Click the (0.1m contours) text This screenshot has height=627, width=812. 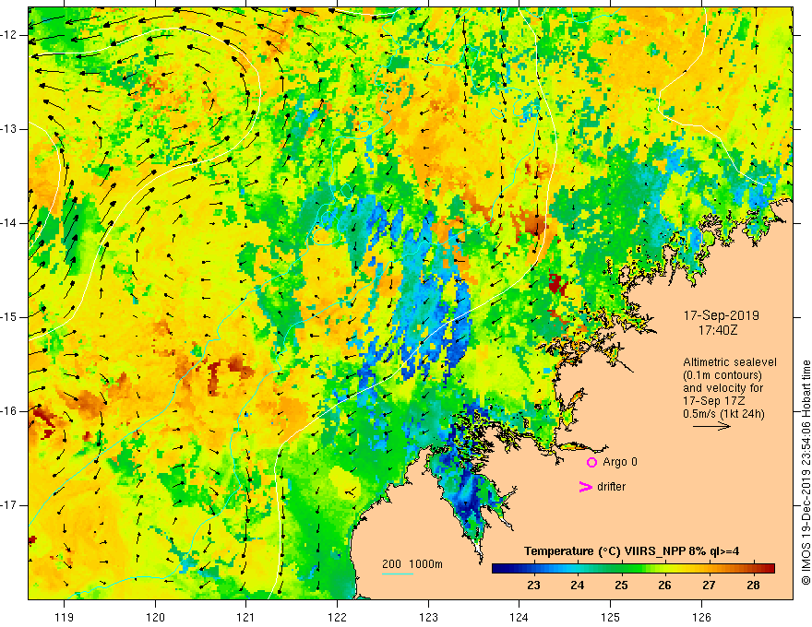pyautogui.click(x=722, y=375)
